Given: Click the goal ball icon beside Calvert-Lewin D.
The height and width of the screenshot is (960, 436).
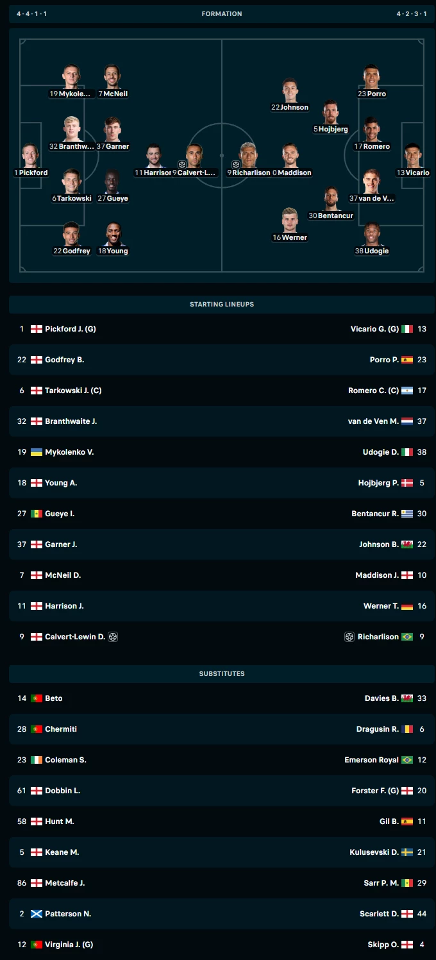Looking at the screenshot, I should pos(113,637).
